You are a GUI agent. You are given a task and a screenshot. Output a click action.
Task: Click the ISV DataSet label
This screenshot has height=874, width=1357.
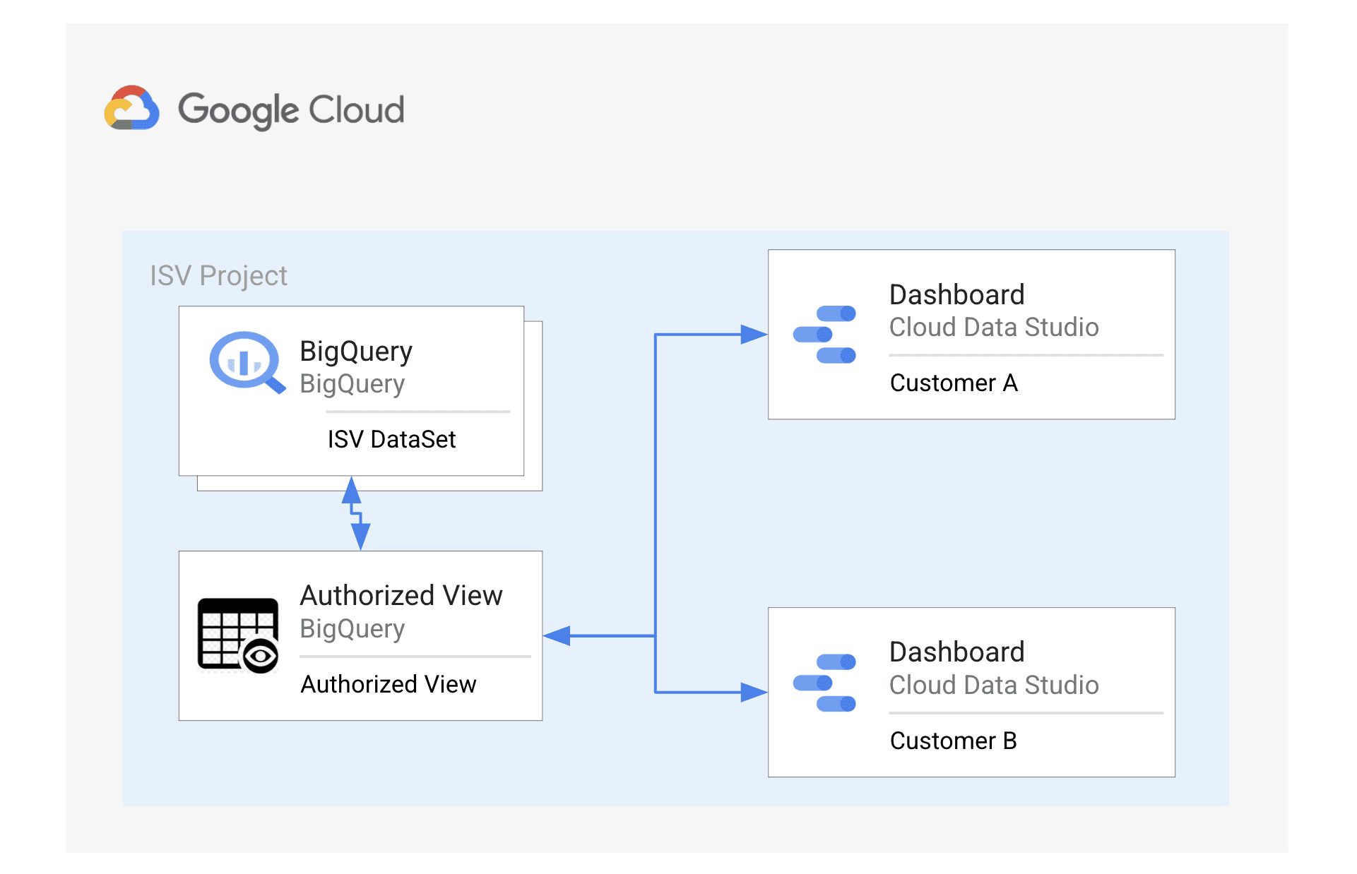tap(391, 439)
